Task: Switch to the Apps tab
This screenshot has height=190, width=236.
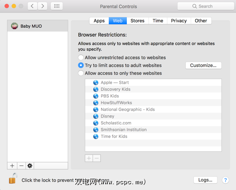Action: tap(99, 21)
